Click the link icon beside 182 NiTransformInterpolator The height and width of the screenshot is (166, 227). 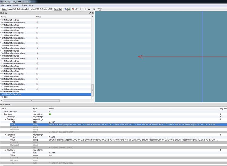tap(37, 64)
